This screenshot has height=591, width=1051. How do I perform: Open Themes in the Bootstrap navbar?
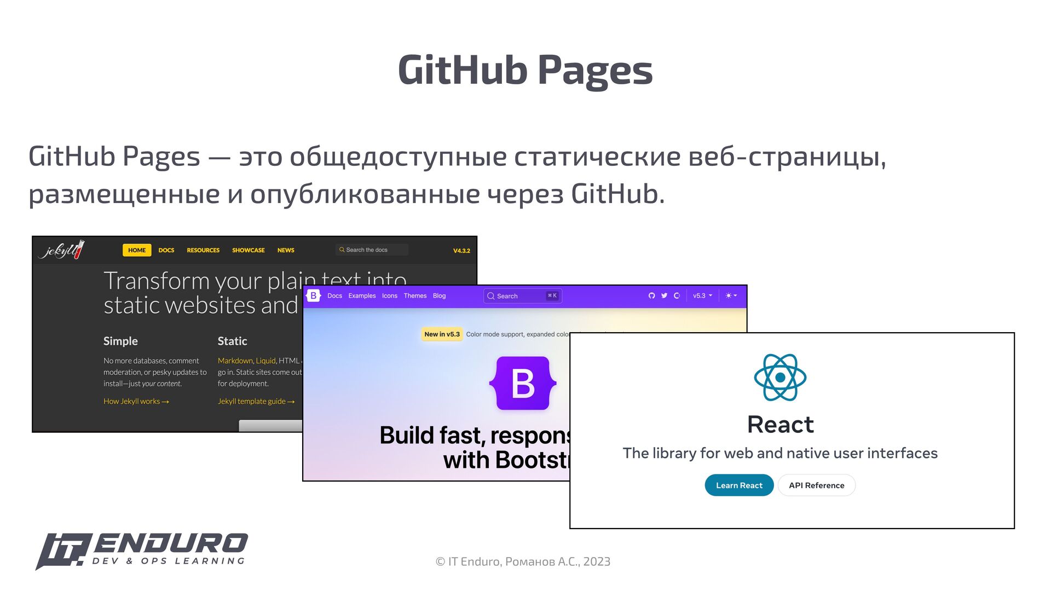coord(415,296)
